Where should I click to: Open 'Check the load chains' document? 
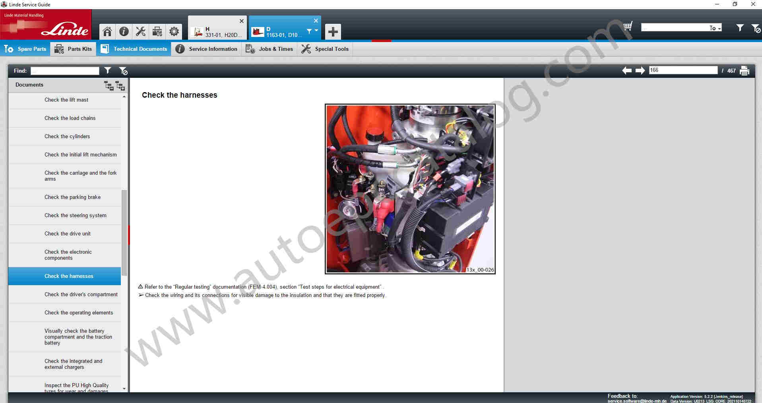[x=64, y=118]
